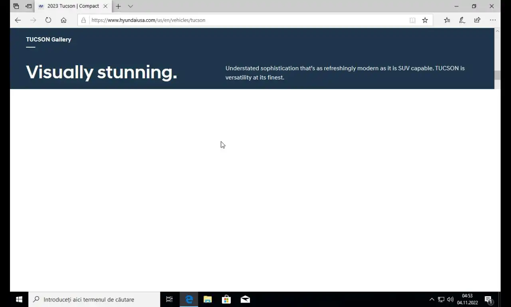
Task: Add this page to favorites star
Action: 425,20
